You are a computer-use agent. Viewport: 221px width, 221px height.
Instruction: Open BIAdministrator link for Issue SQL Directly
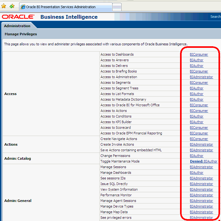[201, 184]
